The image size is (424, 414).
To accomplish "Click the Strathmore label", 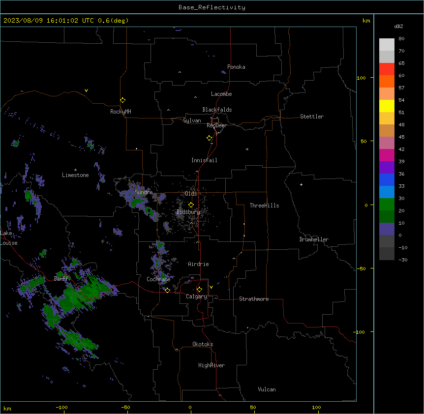I will pos(254,299).
